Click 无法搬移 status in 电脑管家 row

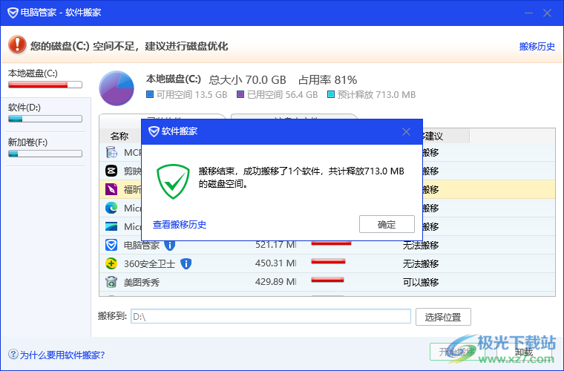pyautogui.click(x=421, y=245)
